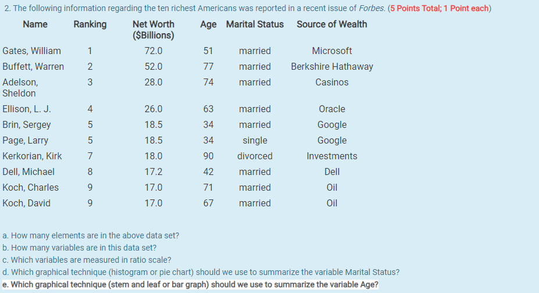The image size is (539, 293).
Task: Click the Oracle source cell
Action: 332,109
